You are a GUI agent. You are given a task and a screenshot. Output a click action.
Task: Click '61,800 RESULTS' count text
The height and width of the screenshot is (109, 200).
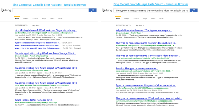[x=21, y=25]
